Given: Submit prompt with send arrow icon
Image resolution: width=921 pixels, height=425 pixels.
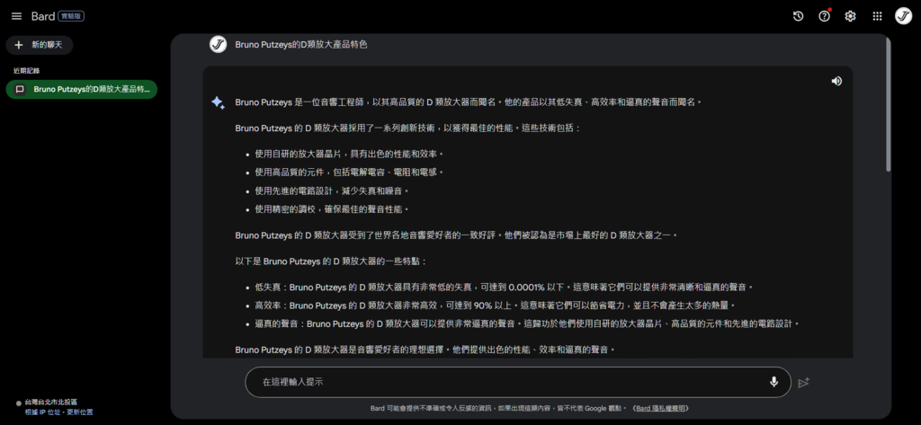Looking at the screenshot, I should pos(803,383).
